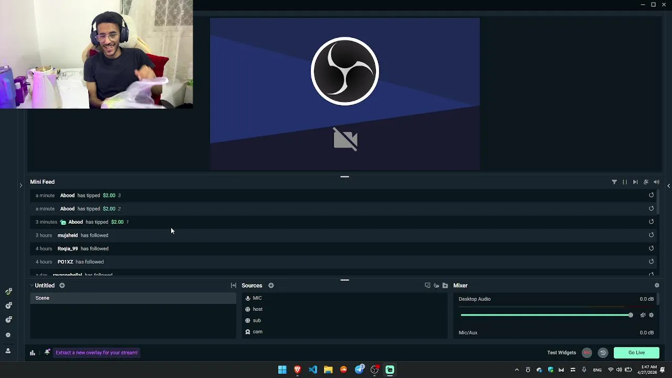Click the Mixer panel scrollbar
The width and height of the screenshot is (672, 378).
pos(658,300)
